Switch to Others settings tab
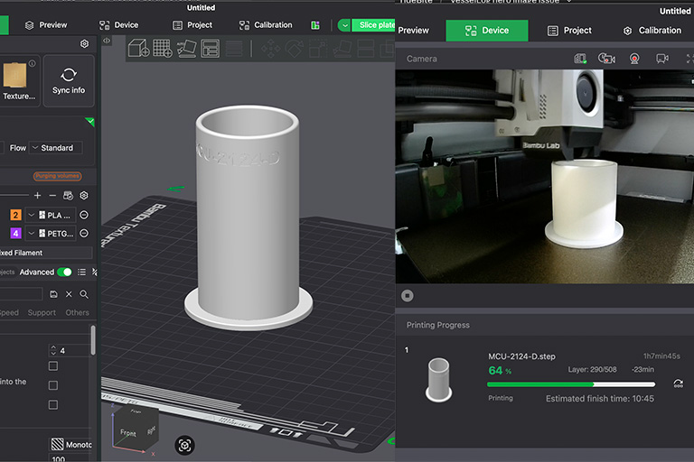The width and height of the screenshot is (694, 462). click(77, 312)
